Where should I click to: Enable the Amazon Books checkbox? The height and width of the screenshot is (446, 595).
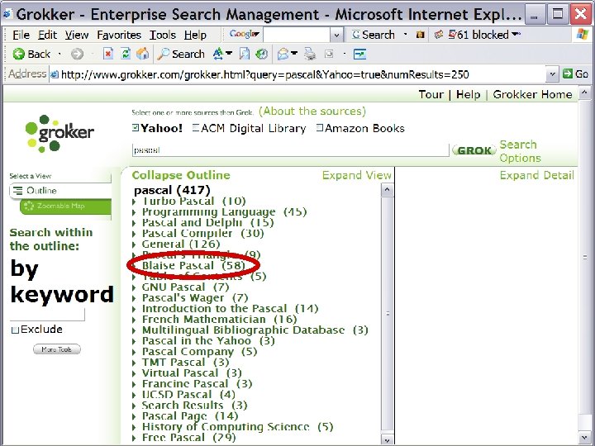point(320,128)
